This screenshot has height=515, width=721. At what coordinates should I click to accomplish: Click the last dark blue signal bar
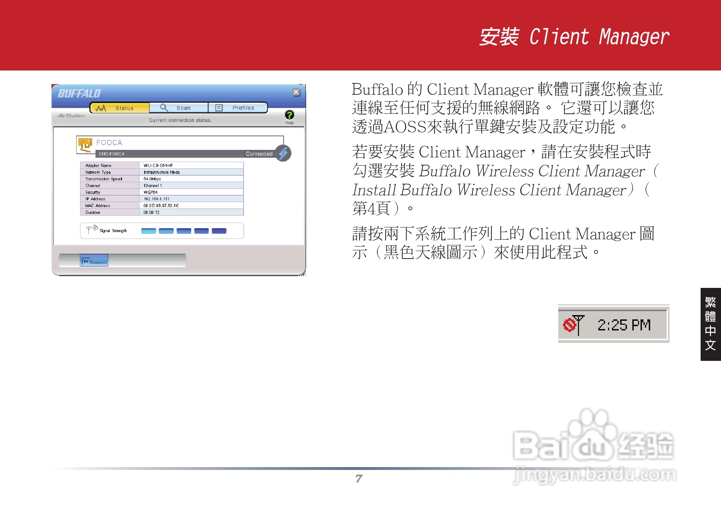click(x=219, y=231)
